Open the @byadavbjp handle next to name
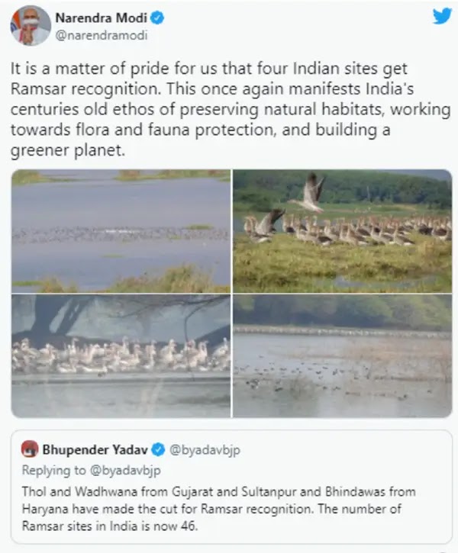 coord(205,450)
